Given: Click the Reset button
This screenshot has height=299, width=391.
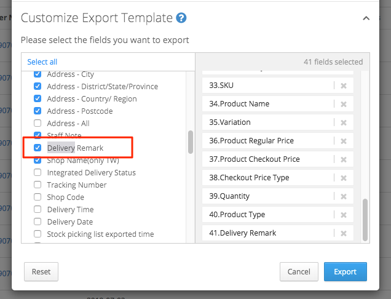Looking at the screenshot, I should point(41,271).
